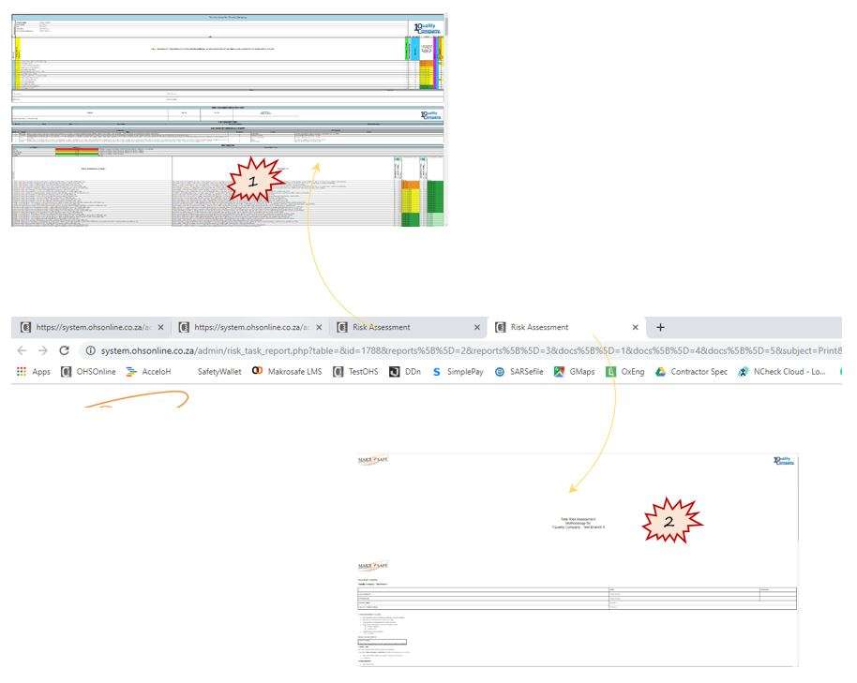Open the GMaps bookmark

pos(574,372)
